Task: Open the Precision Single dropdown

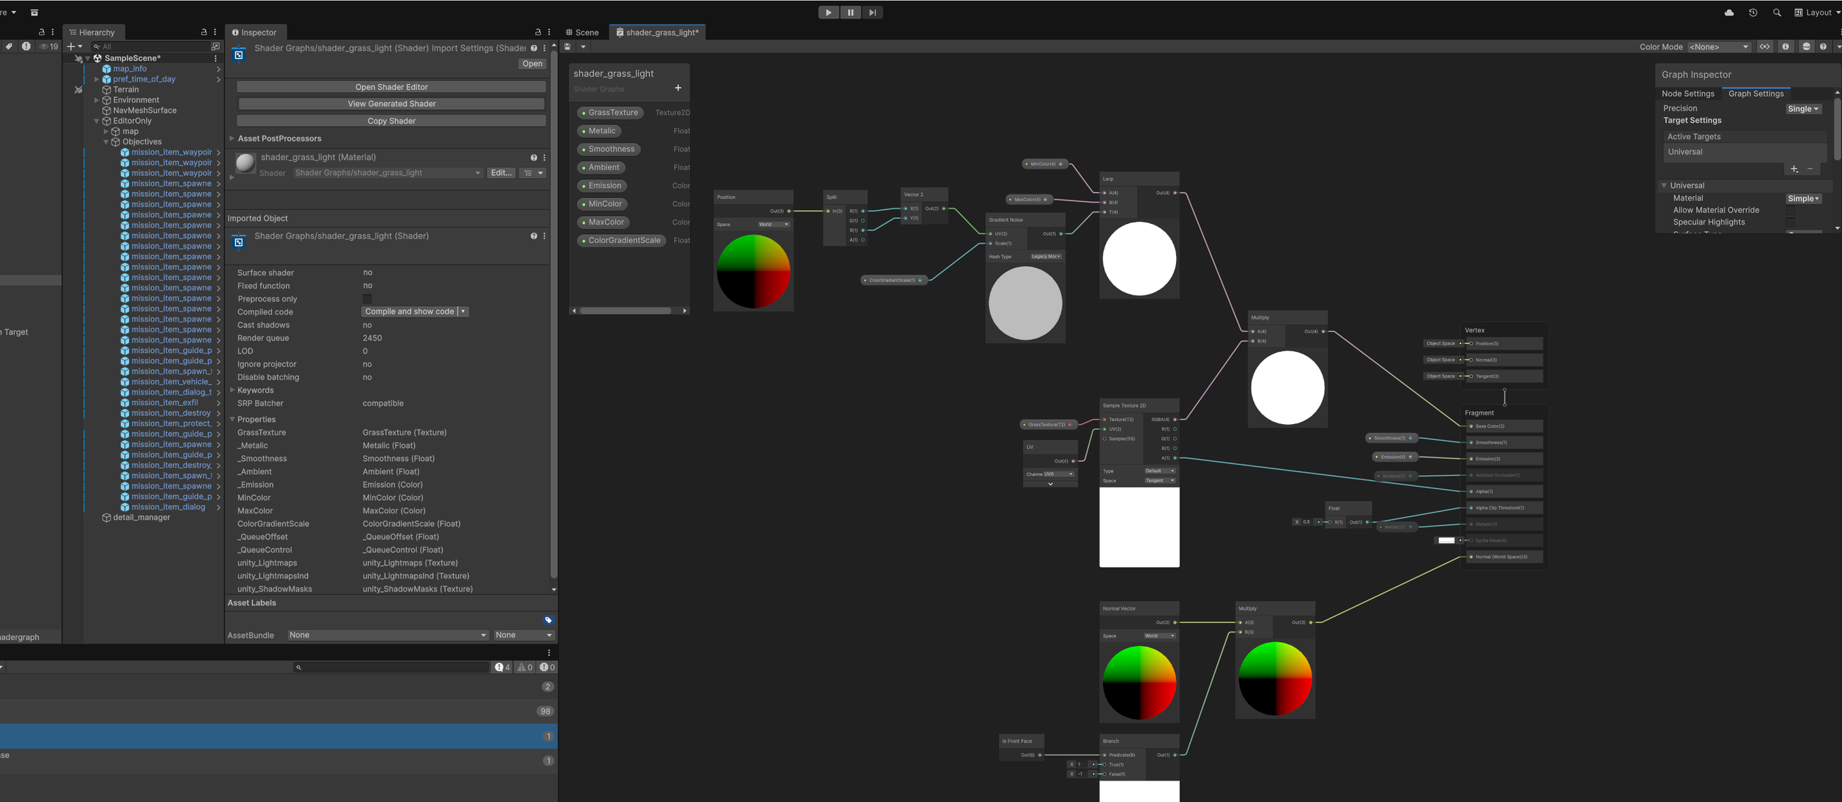Action: pos(1803,109)
